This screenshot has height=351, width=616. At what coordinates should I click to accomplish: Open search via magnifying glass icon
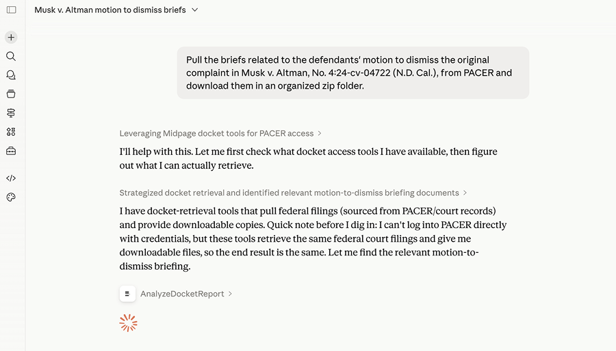click(11, 57)
